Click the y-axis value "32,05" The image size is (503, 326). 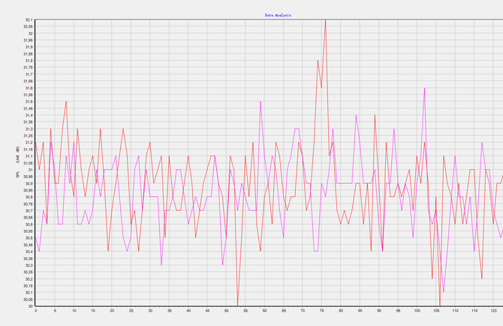28,26
